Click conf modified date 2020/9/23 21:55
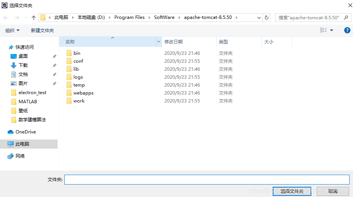Viewport: 353px width, 197px height. (182, 61)
